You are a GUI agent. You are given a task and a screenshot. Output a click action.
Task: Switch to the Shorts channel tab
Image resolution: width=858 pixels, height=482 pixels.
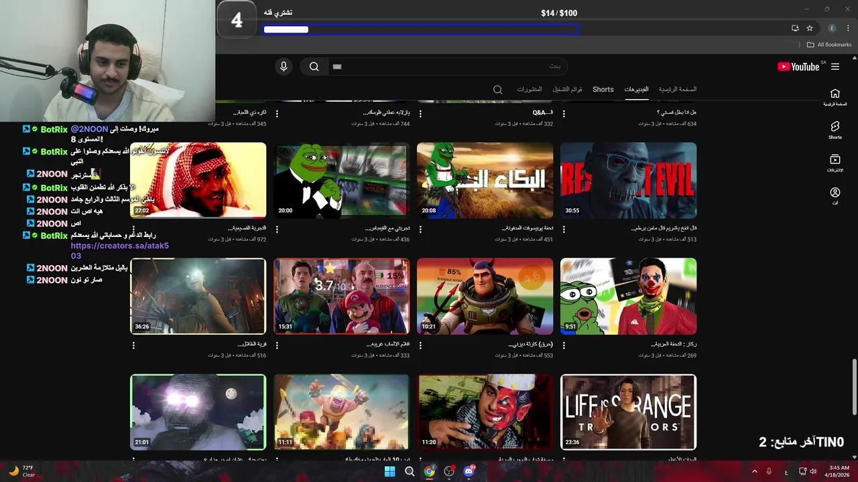[x=603, y=89]
